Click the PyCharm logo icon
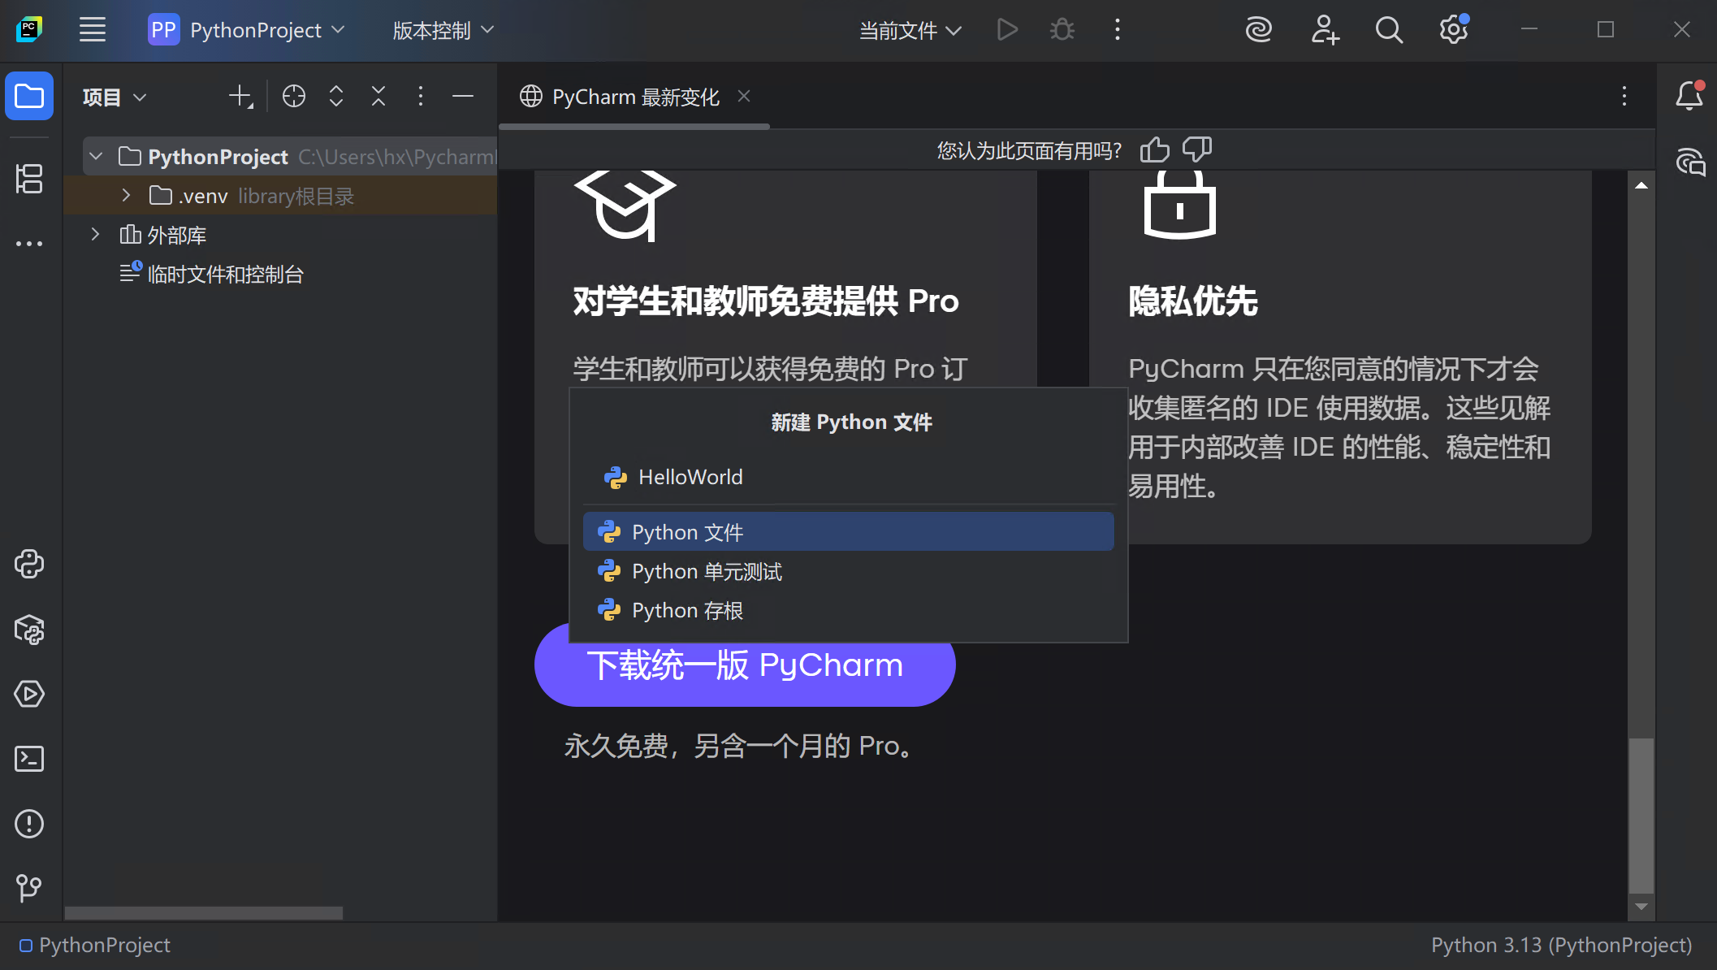Image resolution: width=1717 pixels, height=970 pixels. (x=29, y=30)
